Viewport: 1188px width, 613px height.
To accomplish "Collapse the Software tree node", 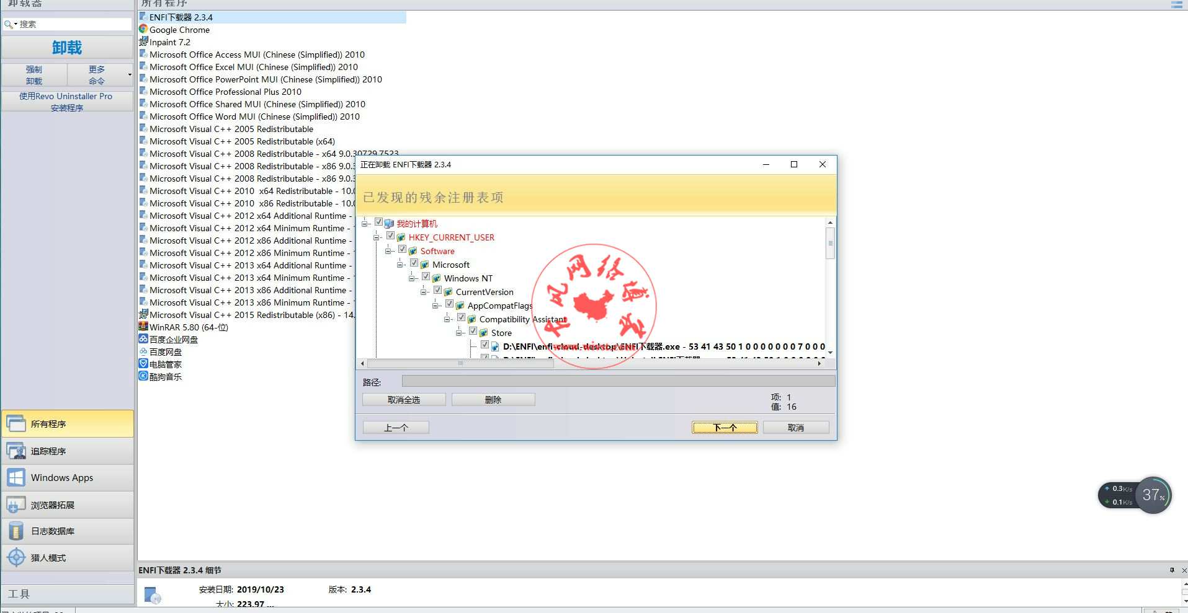I will (x=388, y=251).
